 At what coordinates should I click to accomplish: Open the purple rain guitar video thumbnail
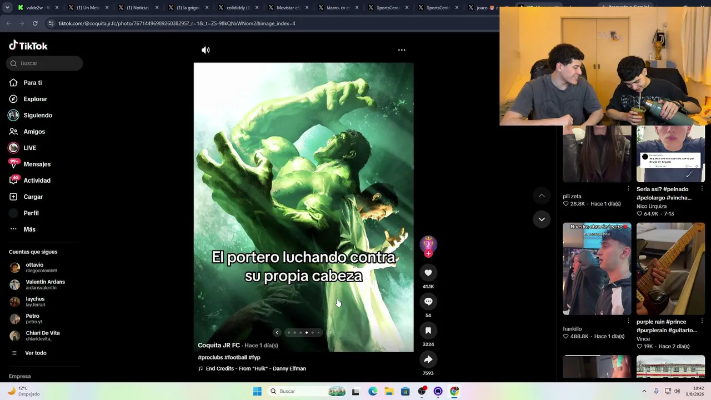671,269
